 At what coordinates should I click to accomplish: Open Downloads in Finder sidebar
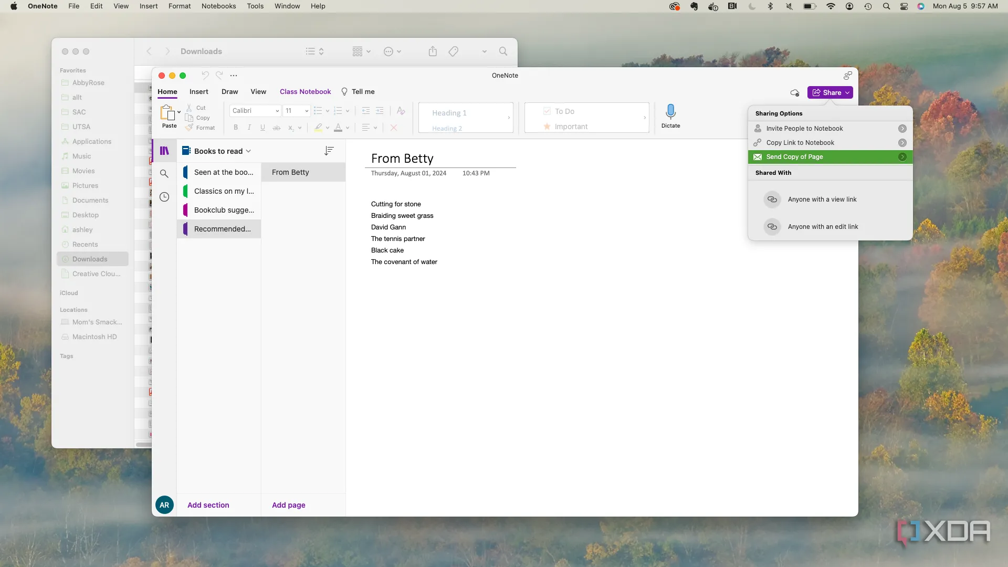click(x=92, y=259)
